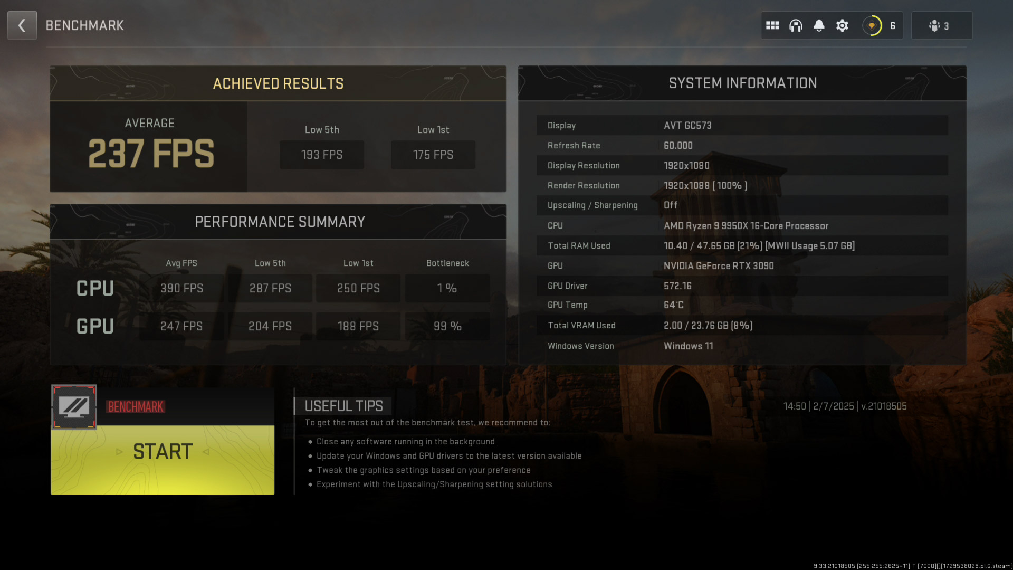
Task: Click the player/squad icon showing 3
Action: [x=939, y=25]
